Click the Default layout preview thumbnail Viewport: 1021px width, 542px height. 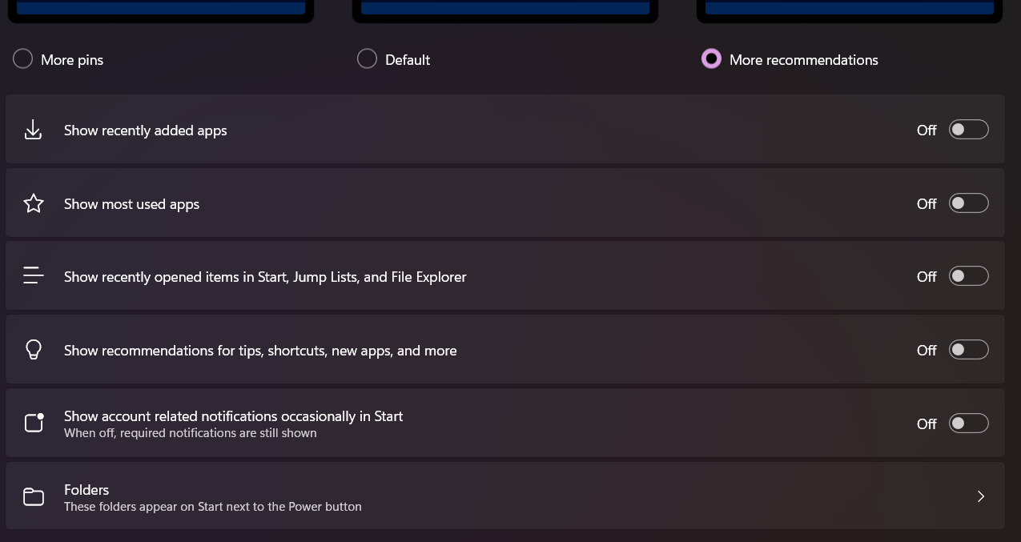click(505, 10)
